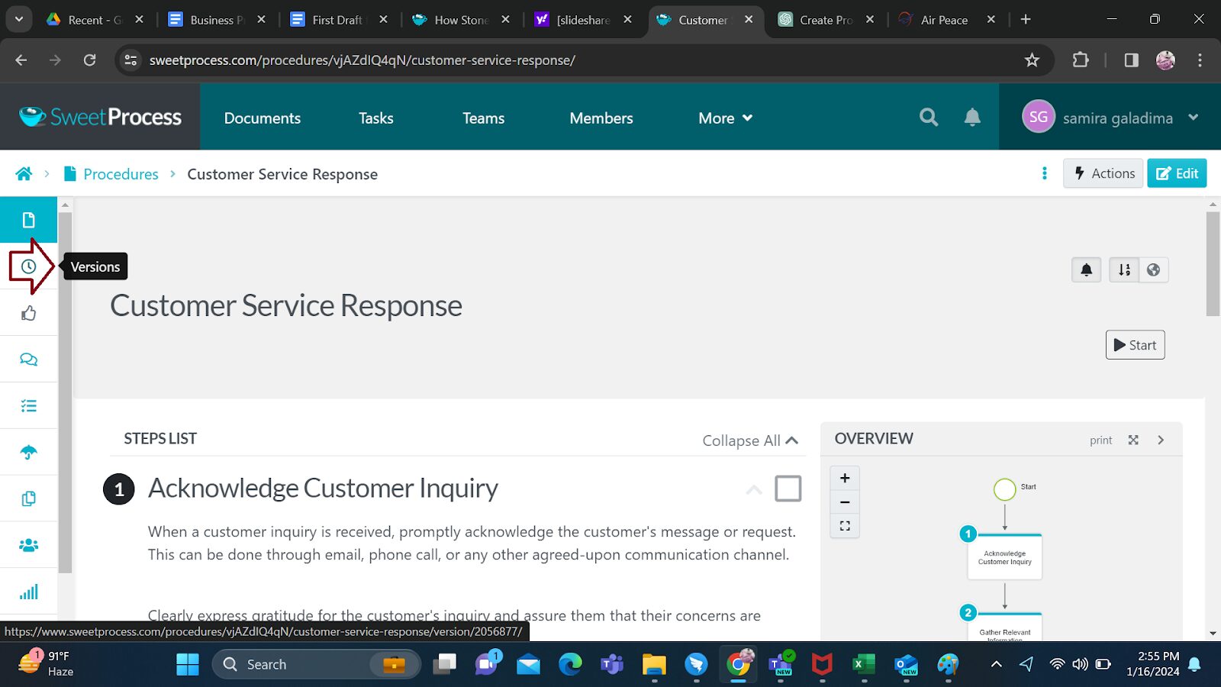Click the globe public sharing icon
This screenshot has width=1221, height=687.
[1154, 269]
